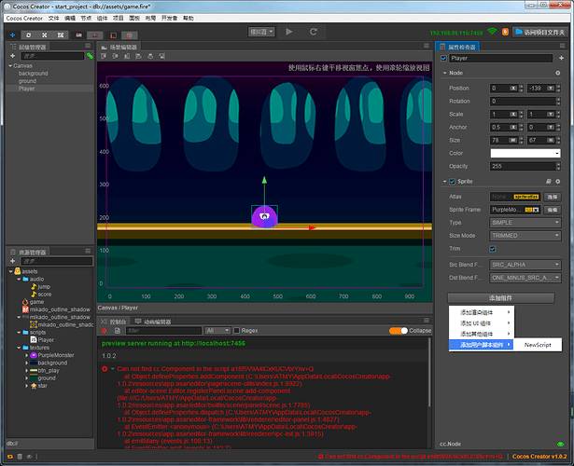Click the green eye icon at inspector bottom
574x466 pixels.
[560, 444]
